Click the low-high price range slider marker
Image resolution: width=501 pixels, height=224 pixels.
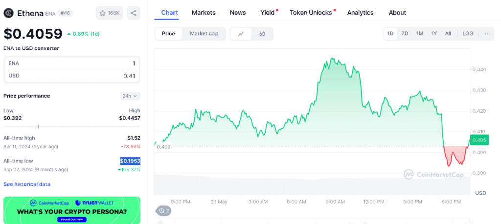point(38,126)
